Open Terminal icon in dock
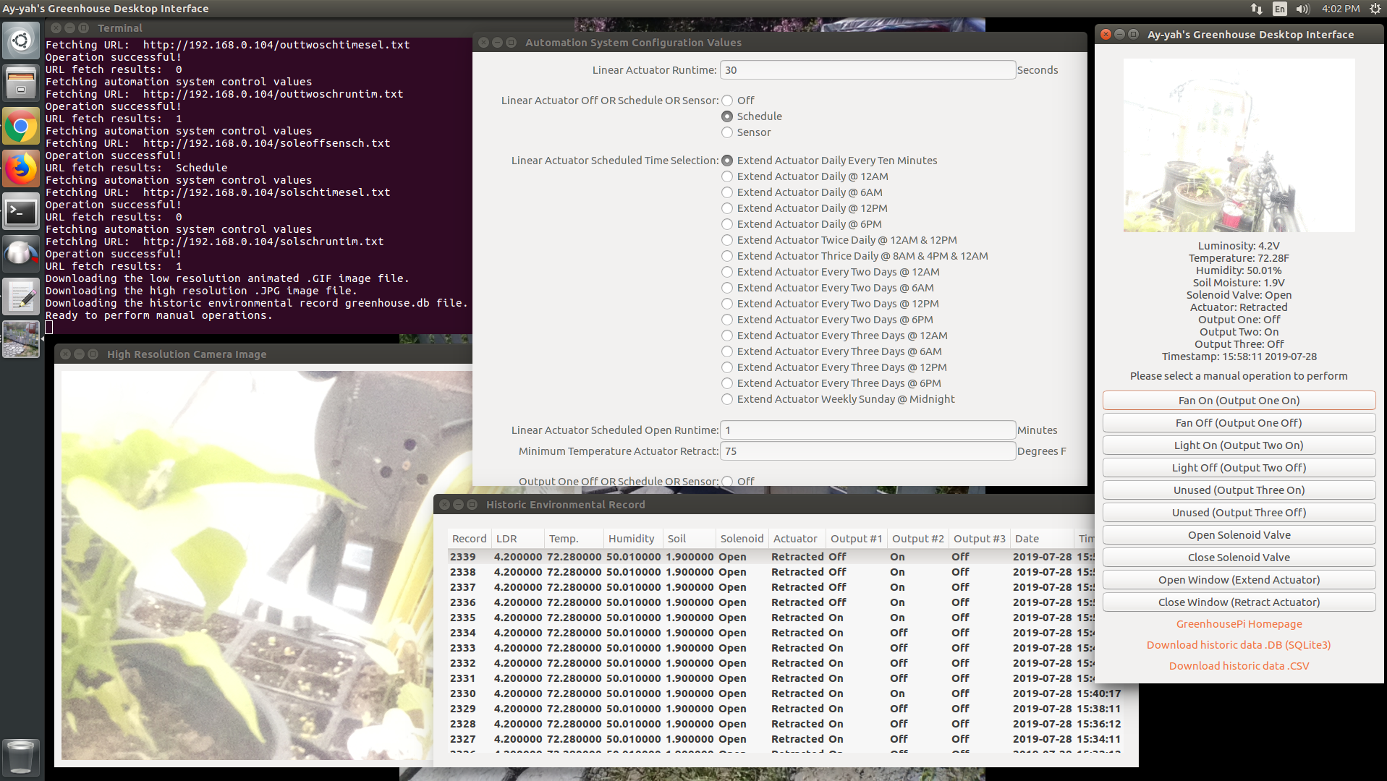 21,212
